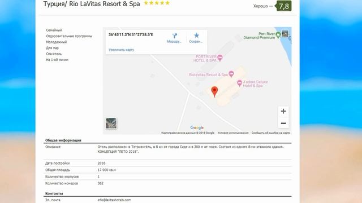
Task: Click the room count value 362
Action: click(x=101, y=183)
